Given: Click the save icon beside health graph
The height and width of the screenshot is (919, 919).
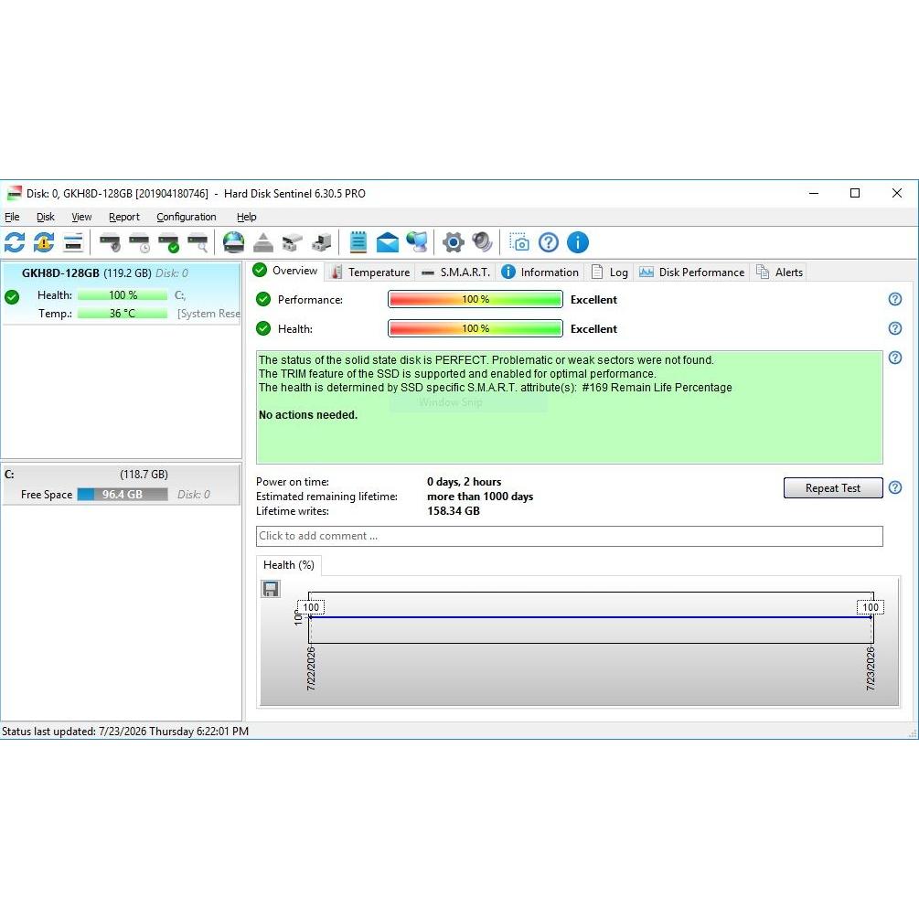Looking at the screenshot, I should coord(270,589).
